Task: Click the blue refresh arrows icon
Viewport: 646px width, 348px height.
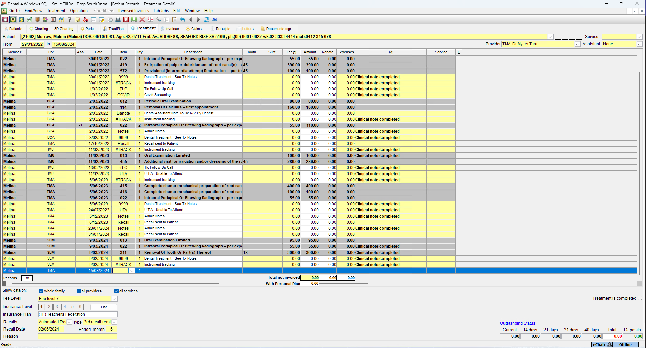Action: point(207,20)
